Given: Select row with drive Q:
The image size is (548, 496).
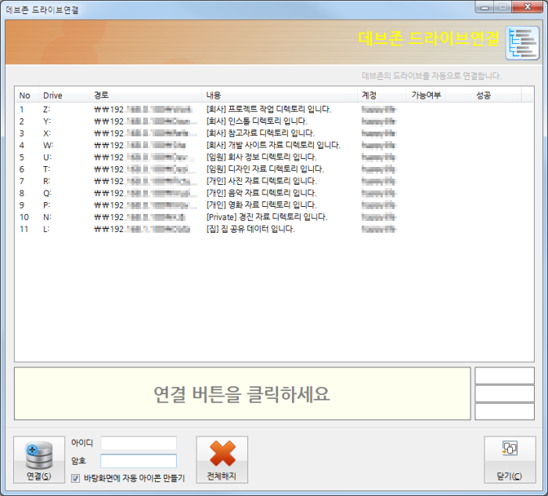Looking at the screenshot, I should click(274, 193).
